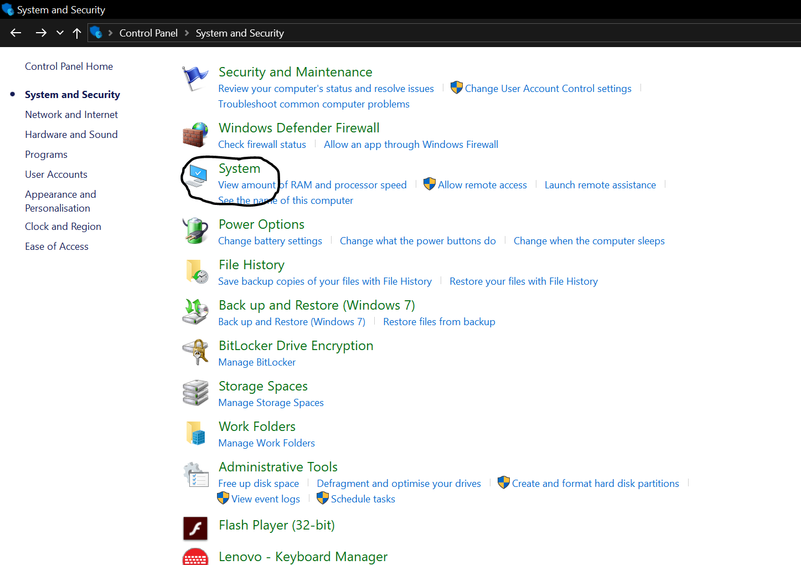Open the System heading link
This screenshot has width=801, height=565.
coord(239,168)
